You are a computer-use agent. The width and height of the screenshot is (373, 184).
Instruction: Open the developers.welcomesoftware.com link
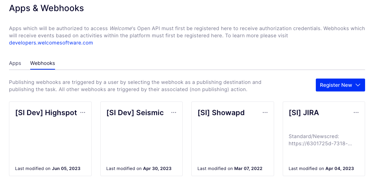click(51, 43)
